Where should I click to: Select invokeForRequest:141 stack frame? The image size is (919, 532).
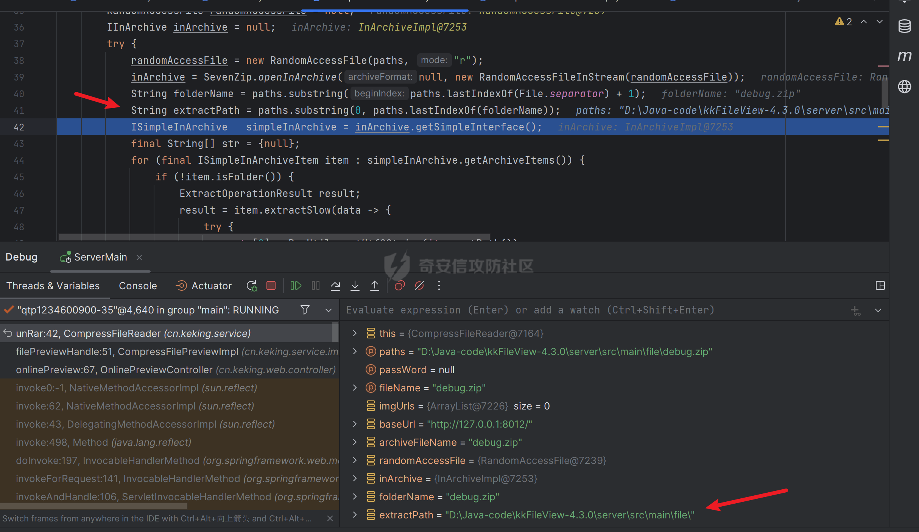(170, 479)
